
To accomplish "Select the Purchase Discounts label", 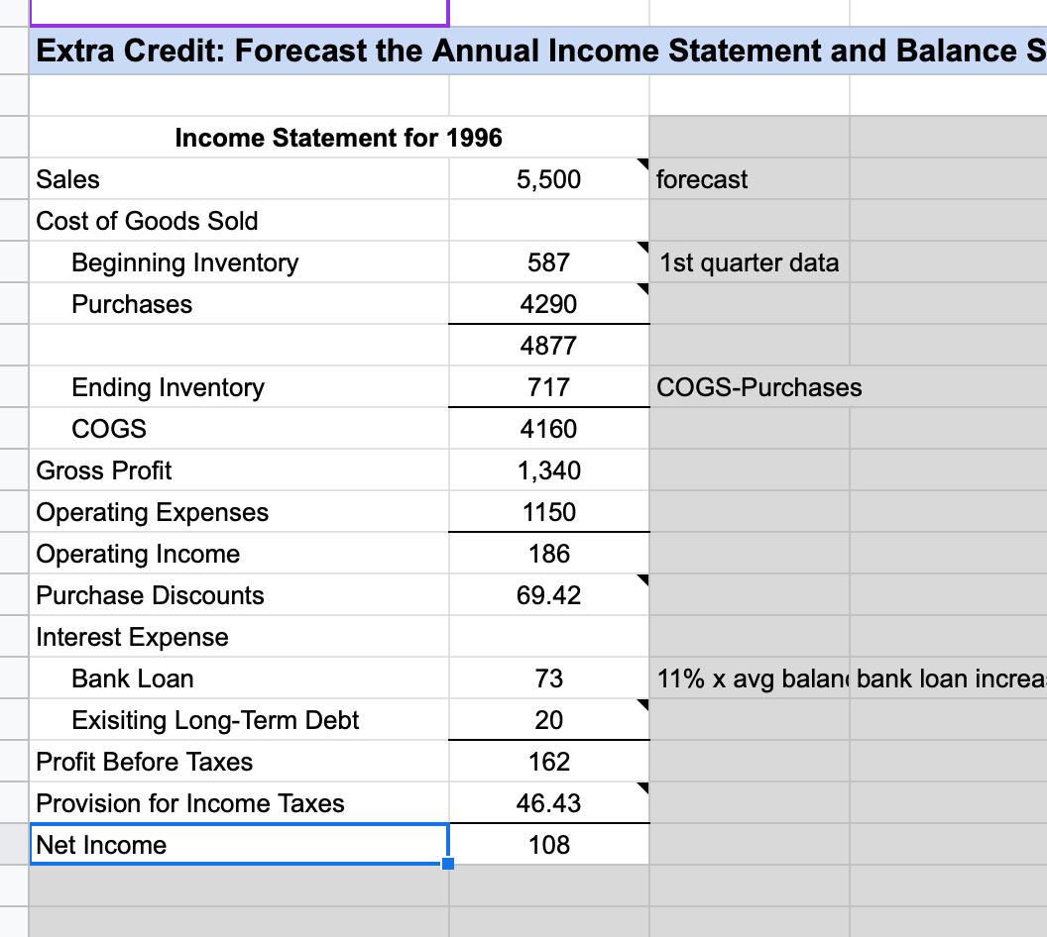I will (x=239, y=595).
